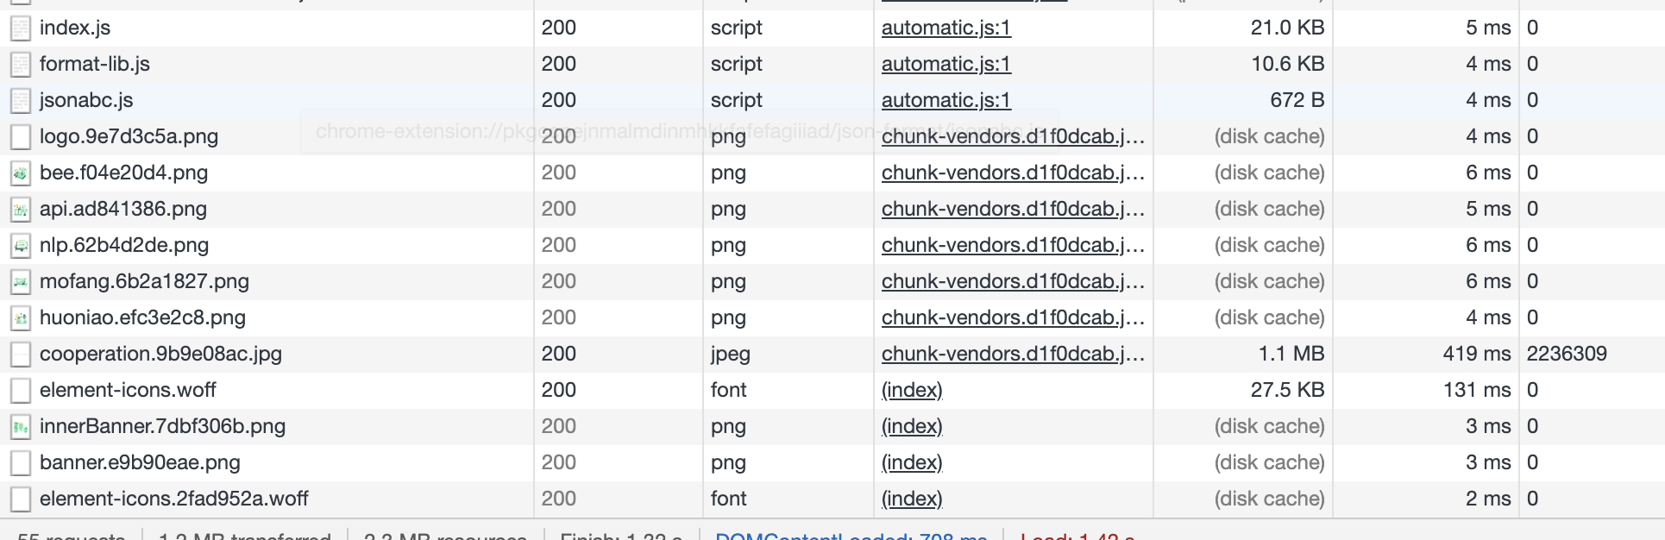The height and width of the screenshot is (540, 1665).
Task: Click the 21.0 KB size value
Action: (1287, 28)
